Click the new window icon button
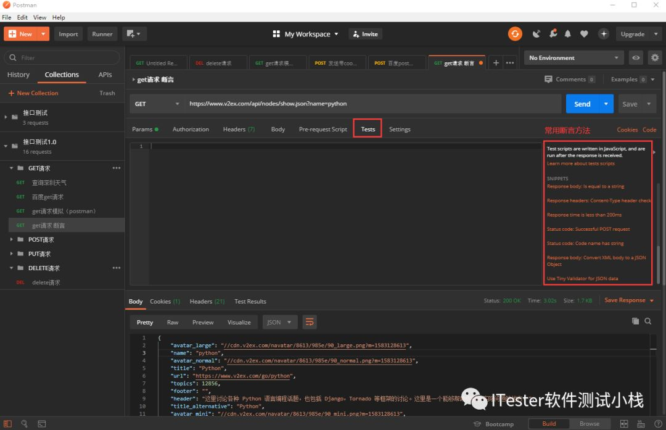Screen dimensions: 666x430 pos(134,34)
